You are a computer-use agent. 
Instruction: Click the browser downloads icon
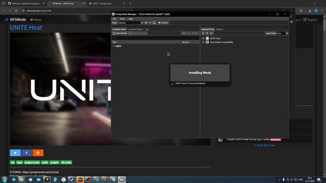tap(310, 11)
